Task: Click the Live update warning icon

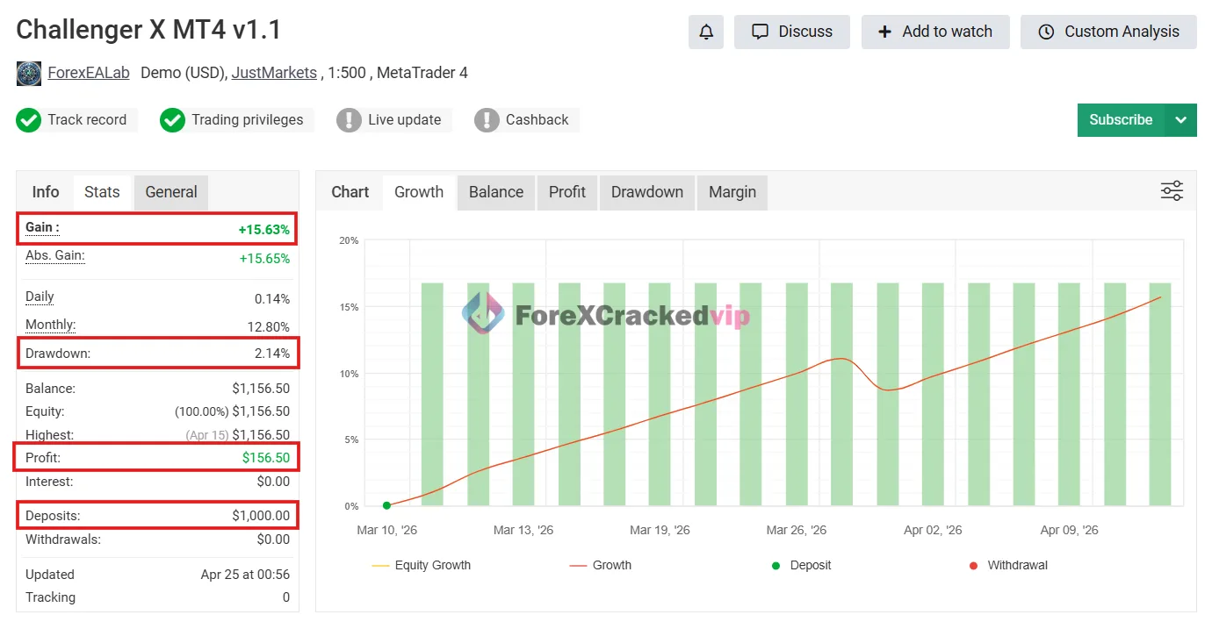Action: coord(349,120)
